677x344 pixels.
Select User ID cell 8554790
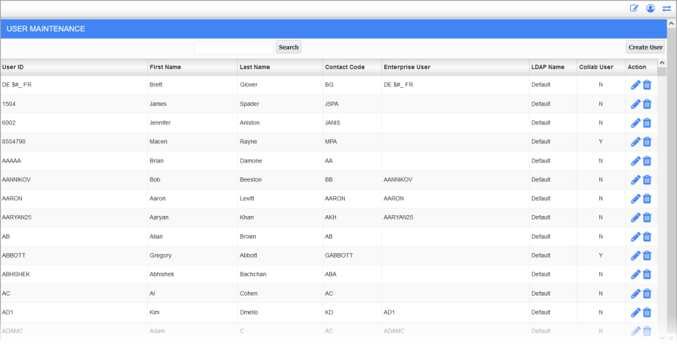14,141
